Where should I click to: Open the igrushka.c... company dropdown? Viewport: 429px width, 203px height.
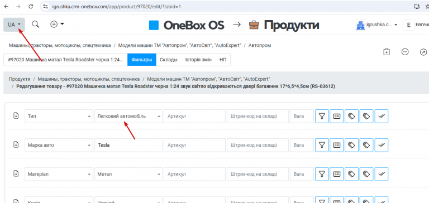[x=376, y=25]
